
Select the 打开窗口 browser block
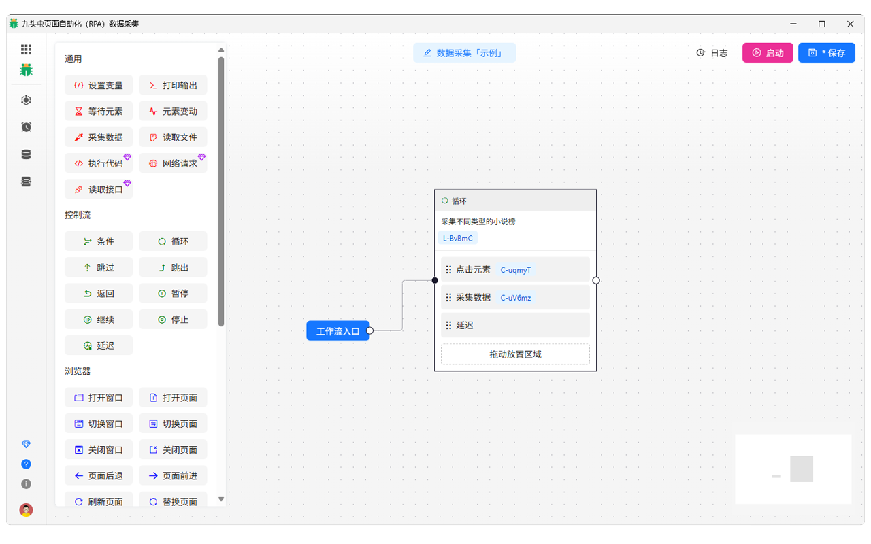tap(99, 398)
